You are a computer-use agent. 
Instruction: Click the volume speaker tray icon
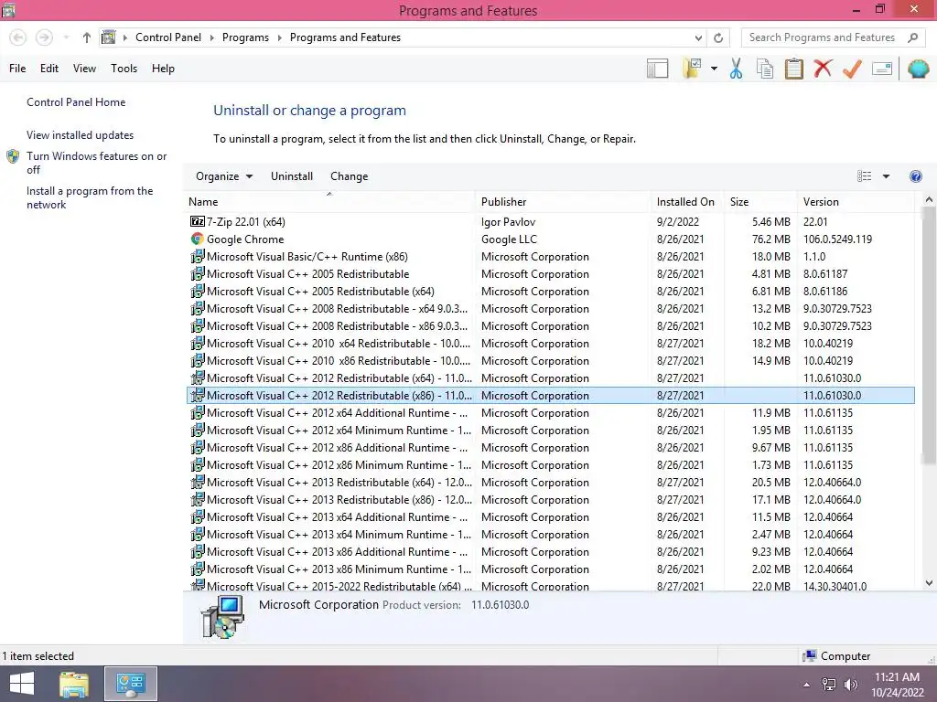point(850,685)
